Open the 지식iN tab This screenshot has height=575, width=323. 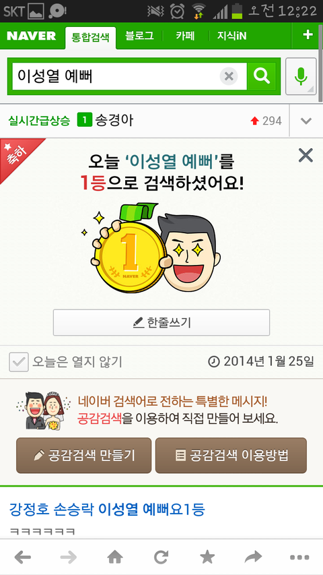click(231, 36)
